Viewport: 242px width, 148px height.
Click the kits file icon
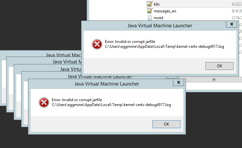[x=150, y=4]
